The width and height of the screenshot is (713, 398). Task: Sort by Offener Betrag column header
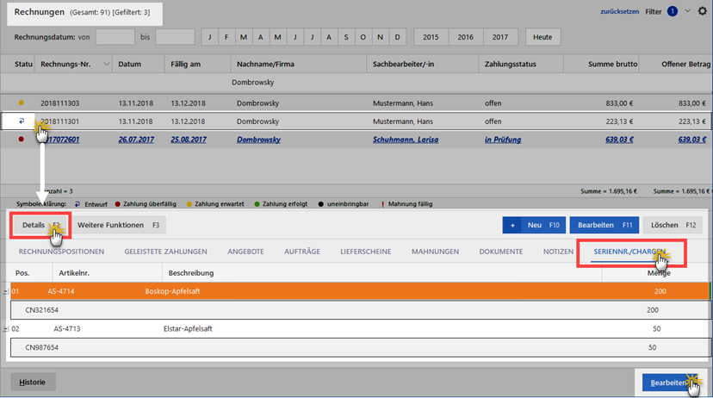click(x=676, y=64)
